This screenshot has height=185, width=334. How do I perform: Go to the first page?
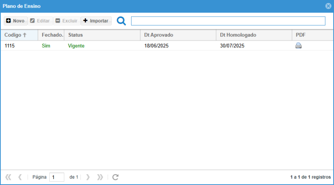click(8, 177)
